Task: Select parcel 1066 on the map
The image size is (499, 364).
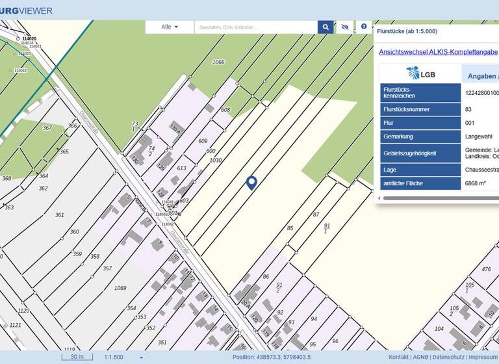Action: pyautogui.click(x=218, y=62)
